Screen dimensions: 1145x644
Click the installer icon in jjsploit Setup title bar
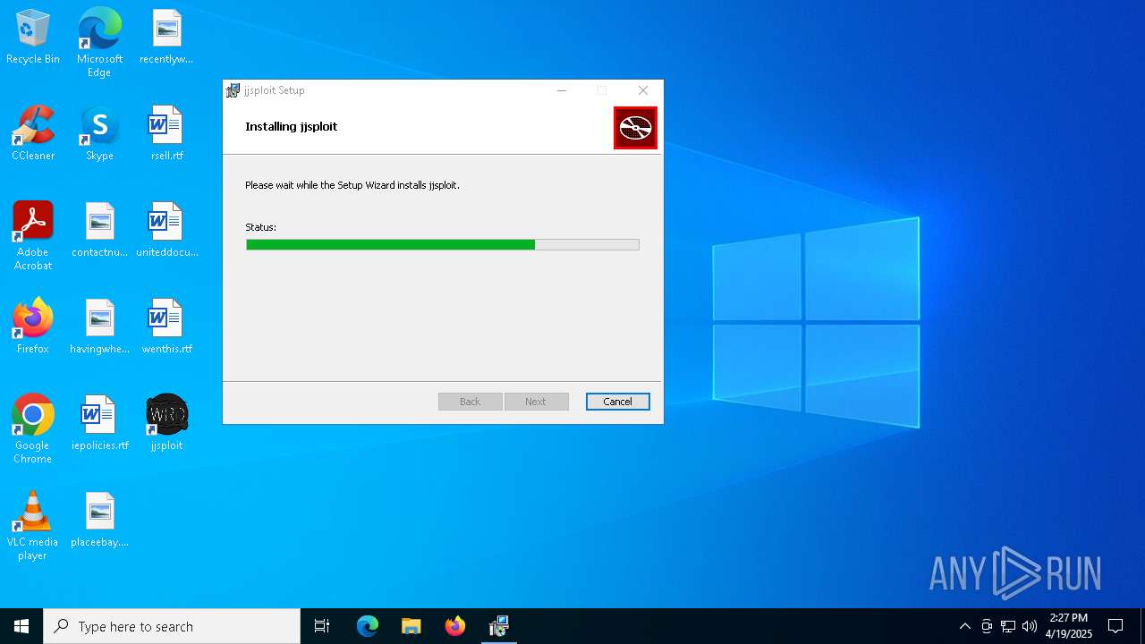click(233, 90)
